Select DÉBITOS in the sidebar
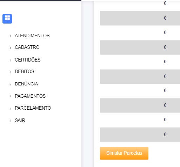180x167 pixels. click(x=25, y=71)
